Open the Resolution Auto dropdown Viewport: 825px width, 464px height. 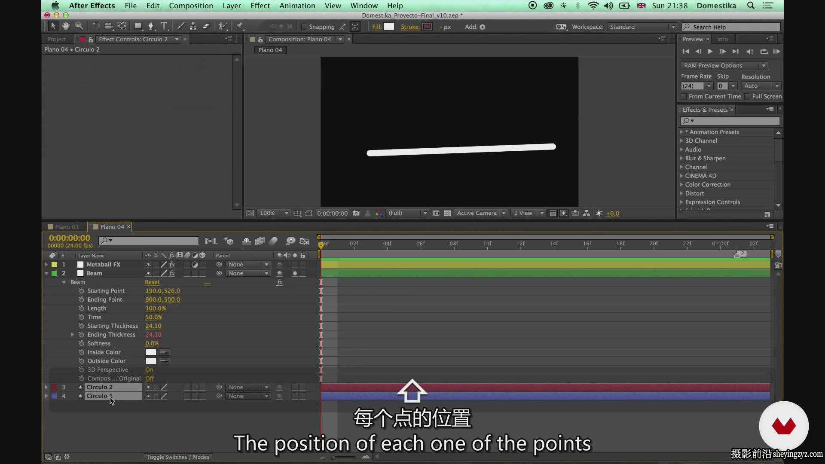click(x=761, y=86)
